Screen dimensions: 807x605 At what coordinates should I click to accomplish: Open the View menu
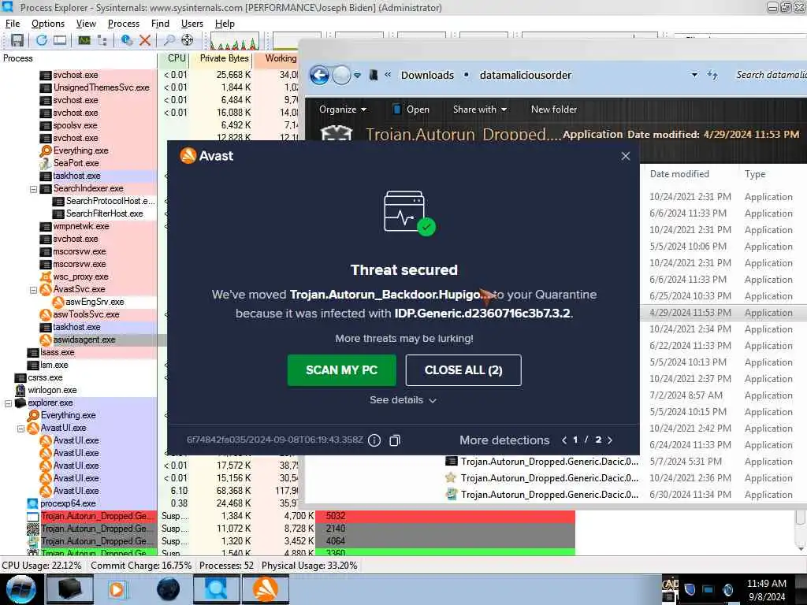[86, 24]
